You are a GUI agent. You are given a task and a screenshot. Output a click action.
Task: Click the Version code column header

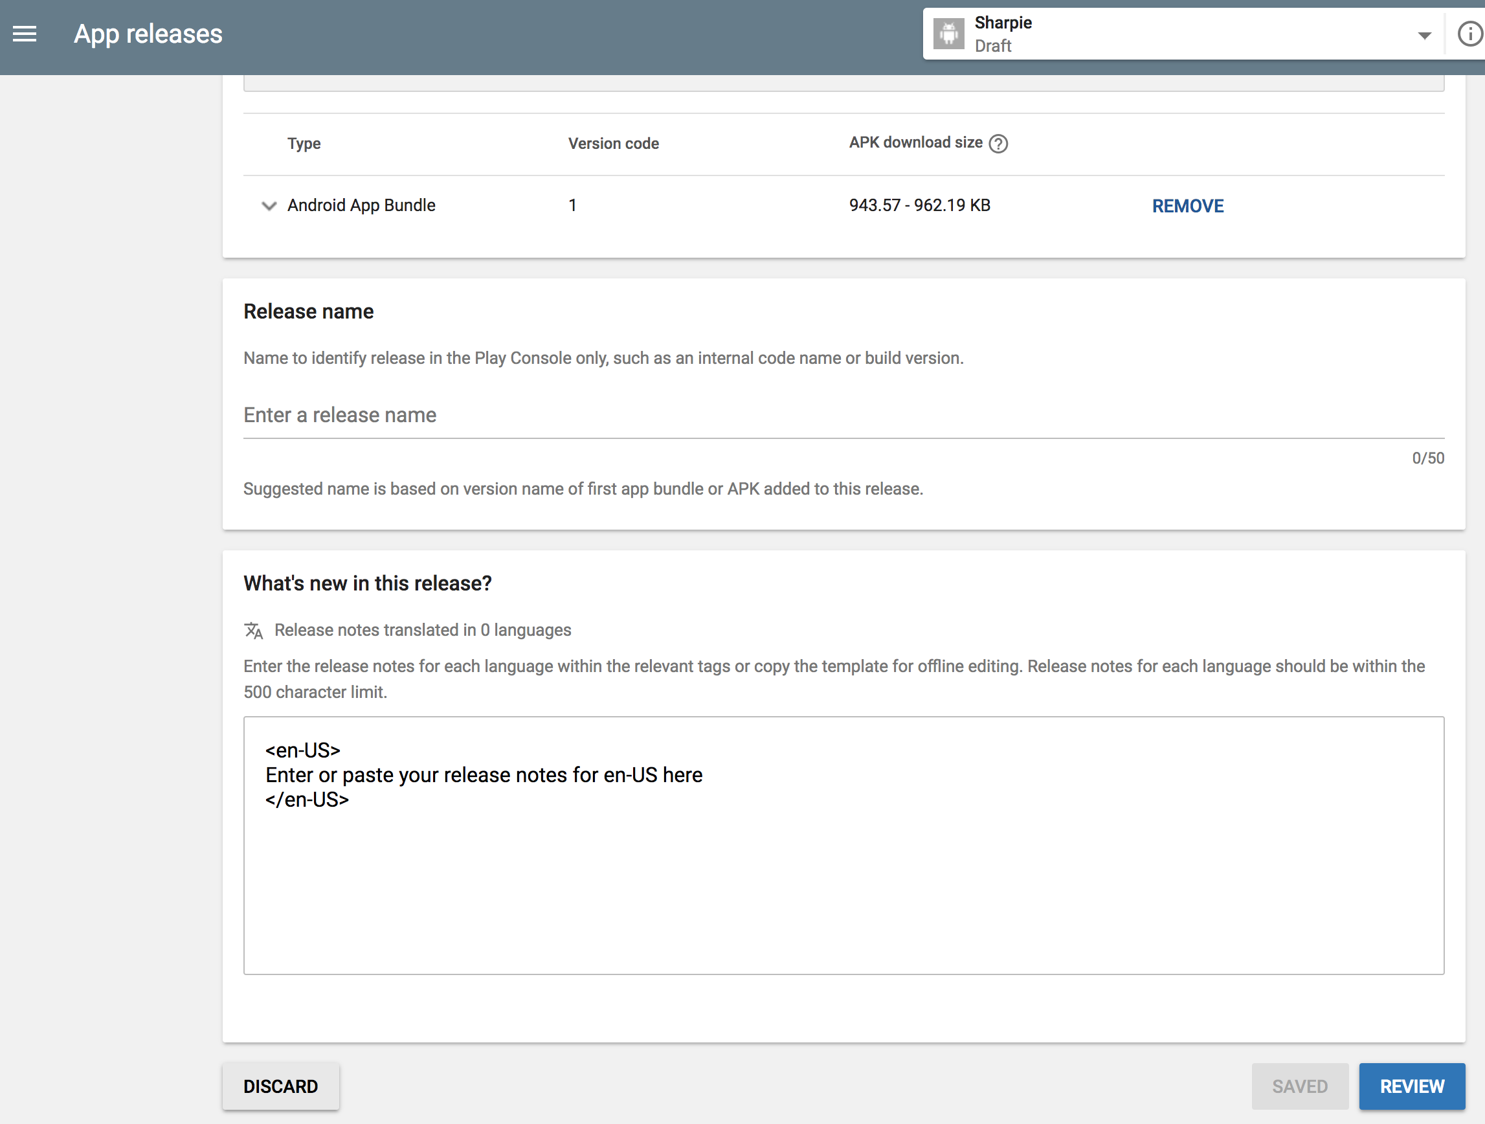[613, 144]
